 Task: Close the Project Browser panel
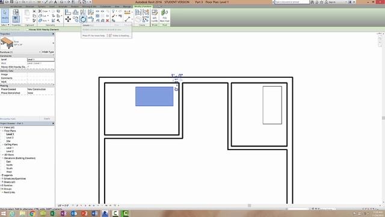(x=53, y=123)
